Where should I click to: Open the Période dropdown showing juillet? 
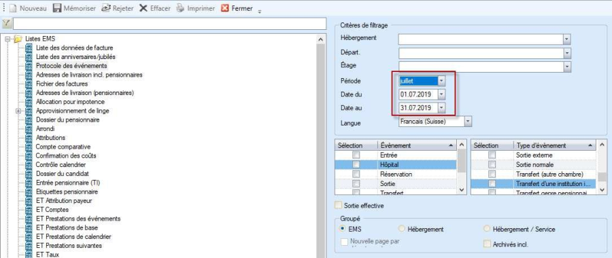(x=441, y=81)
